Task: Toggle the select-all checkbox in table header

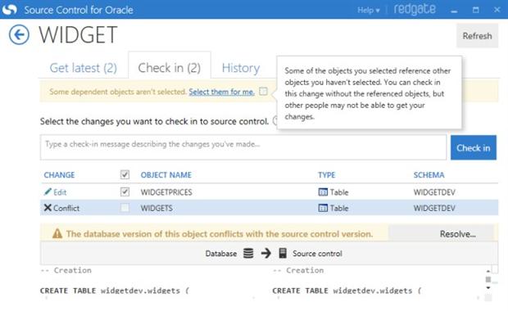Action: 125,175
